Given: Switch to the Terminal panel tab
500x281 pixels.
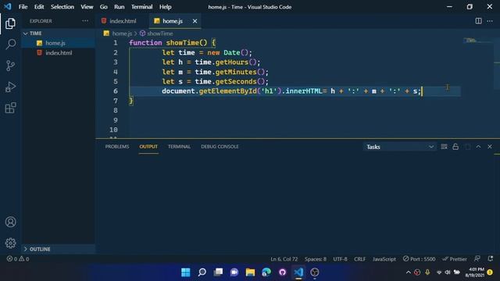Looking at the screenshot, I should pos(179,147).
